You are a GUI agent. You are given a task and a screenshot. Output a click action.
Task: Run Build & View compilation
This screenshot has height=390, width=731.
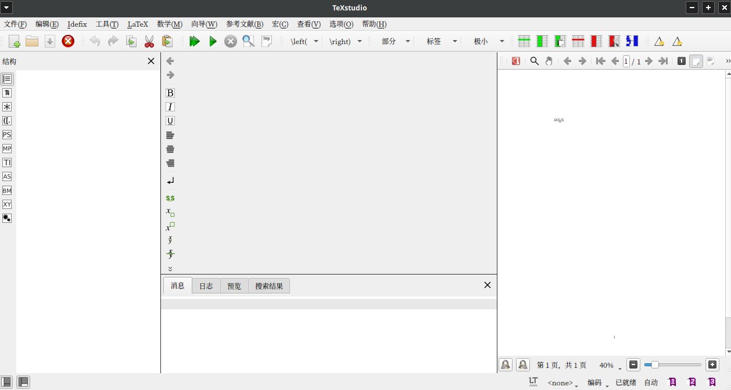195,41
